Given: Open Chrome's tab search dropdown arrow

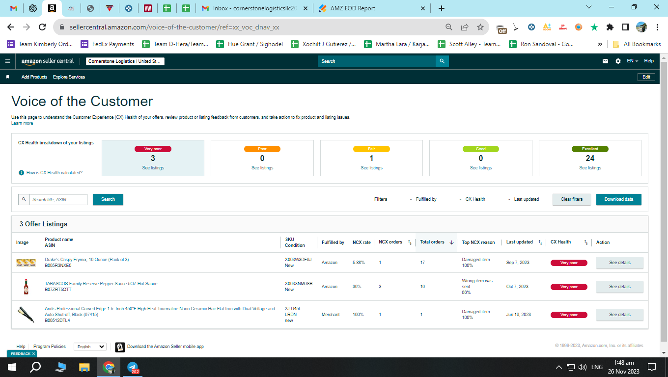Looking at the screenshot, I should click(589, 7).
